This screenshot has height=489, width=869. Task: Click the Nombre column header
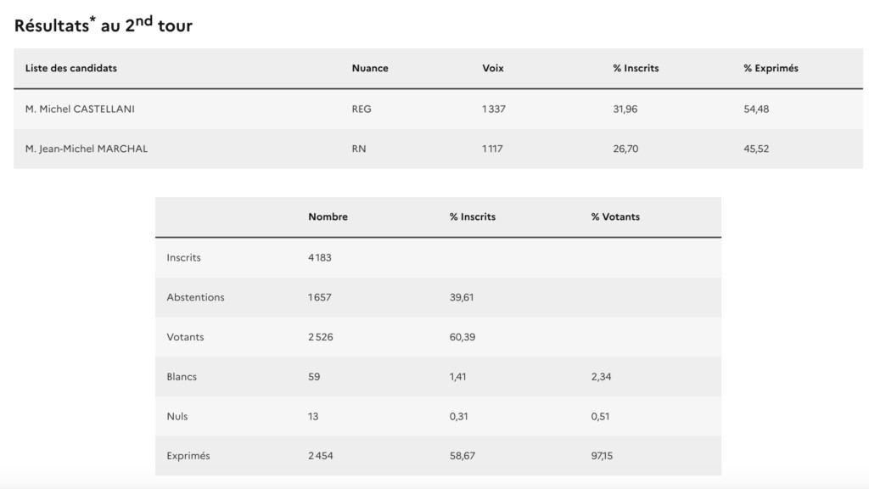point(328,216)
